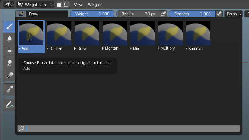Choose the F Add brush thumbnail
249x140 pixels.
pyautogui.click(x=31, y=37)
